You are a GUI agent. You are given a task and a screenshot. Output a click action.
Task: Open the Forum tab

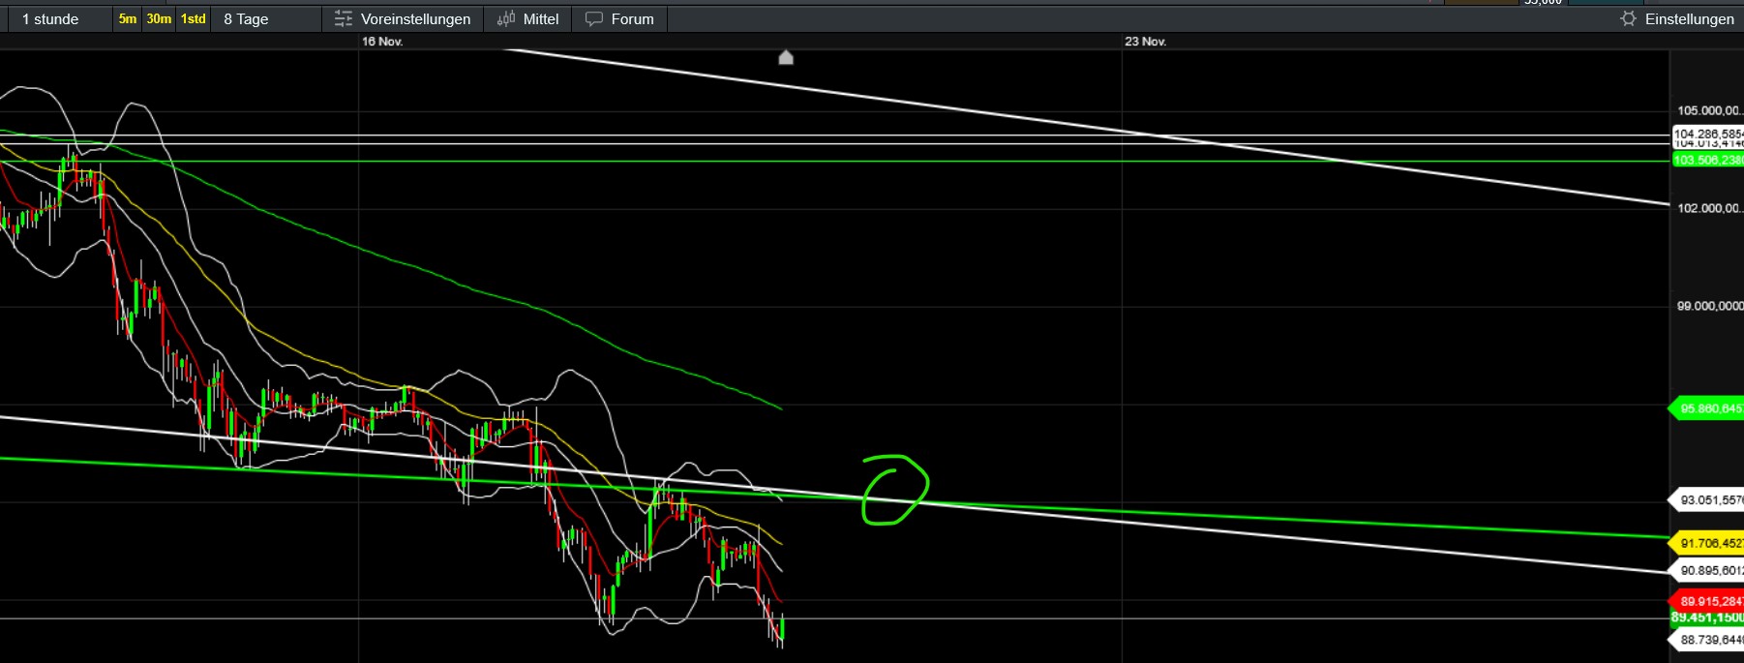(x=632, y=19)
